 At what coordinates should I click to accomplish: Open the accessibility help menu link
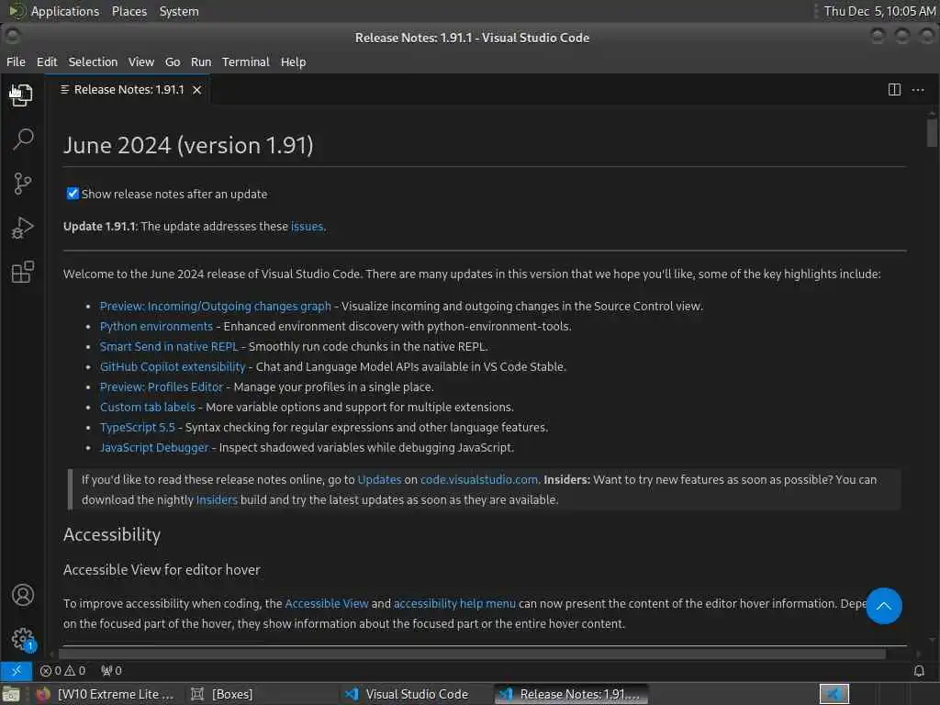pos(454,603)
